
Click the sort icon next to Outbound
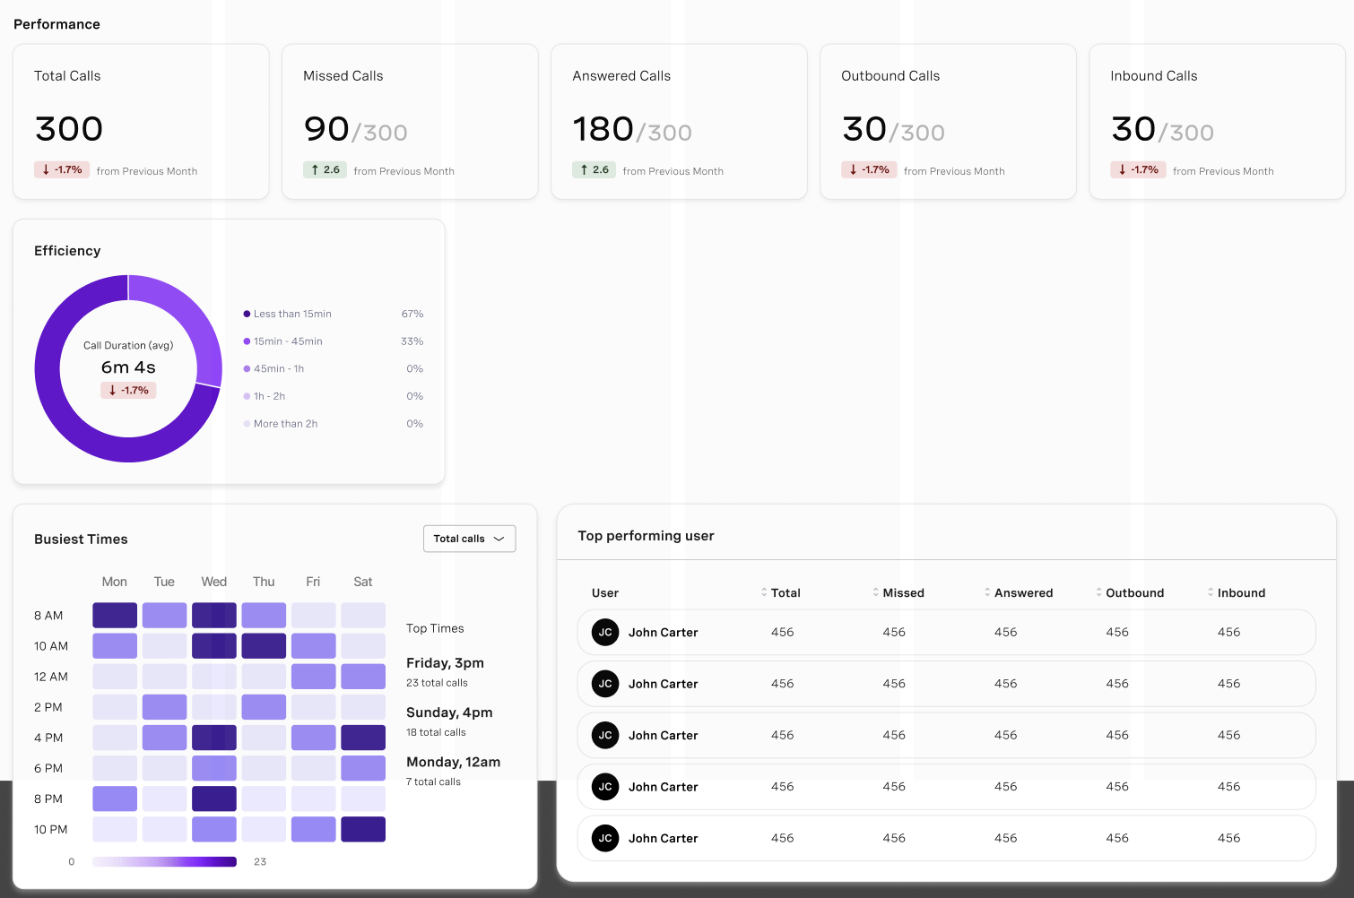[1099, 592]
